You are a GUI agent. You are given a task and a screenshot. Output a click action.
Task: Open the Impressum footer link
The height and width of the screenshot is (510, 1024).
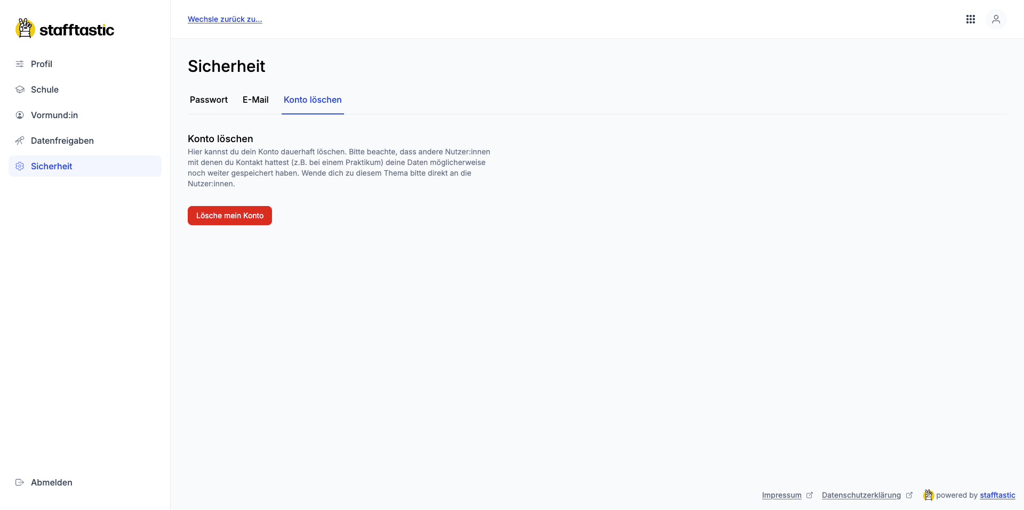click(781, 495)
